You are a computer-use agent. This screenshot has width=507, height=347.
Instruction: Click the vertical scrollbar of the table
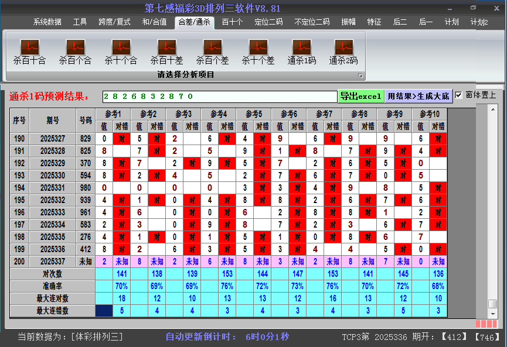click(492, 205)
